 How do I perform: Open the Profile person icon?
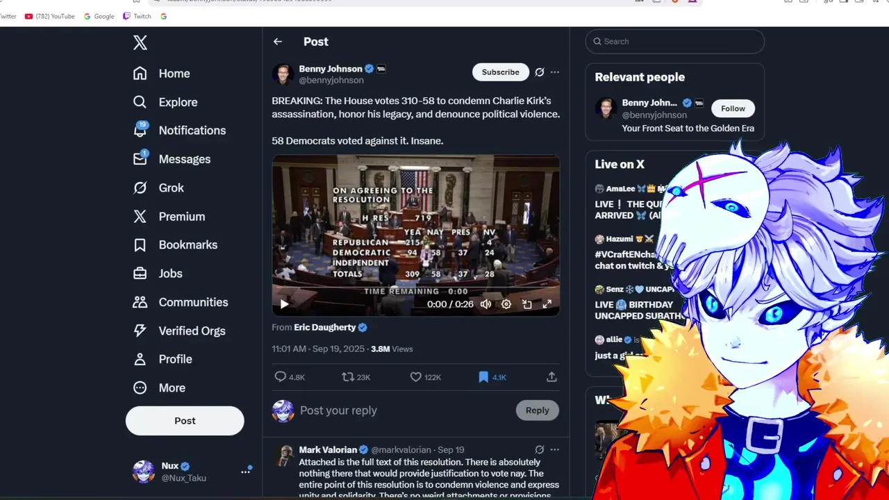pos(140,359)
